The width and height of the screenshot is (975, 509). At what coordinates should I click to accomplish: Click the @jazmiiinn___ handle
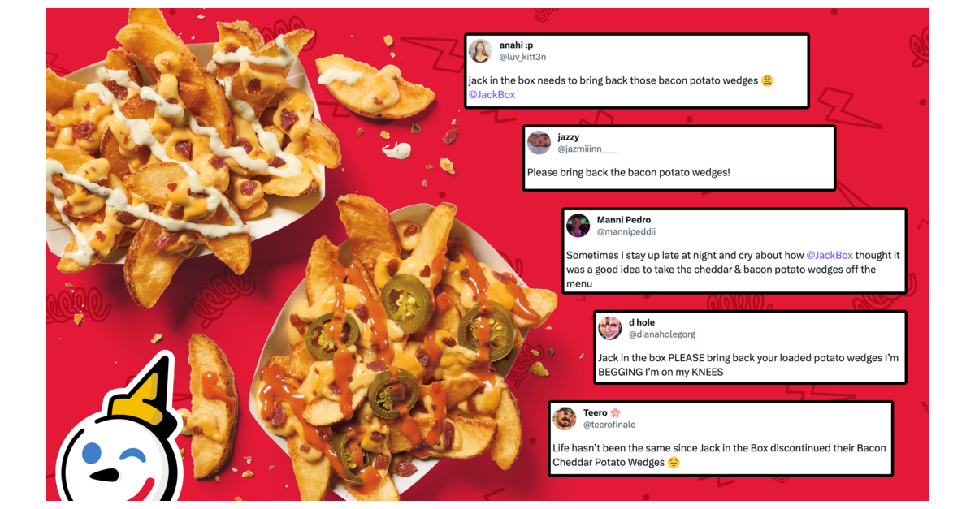587,149
